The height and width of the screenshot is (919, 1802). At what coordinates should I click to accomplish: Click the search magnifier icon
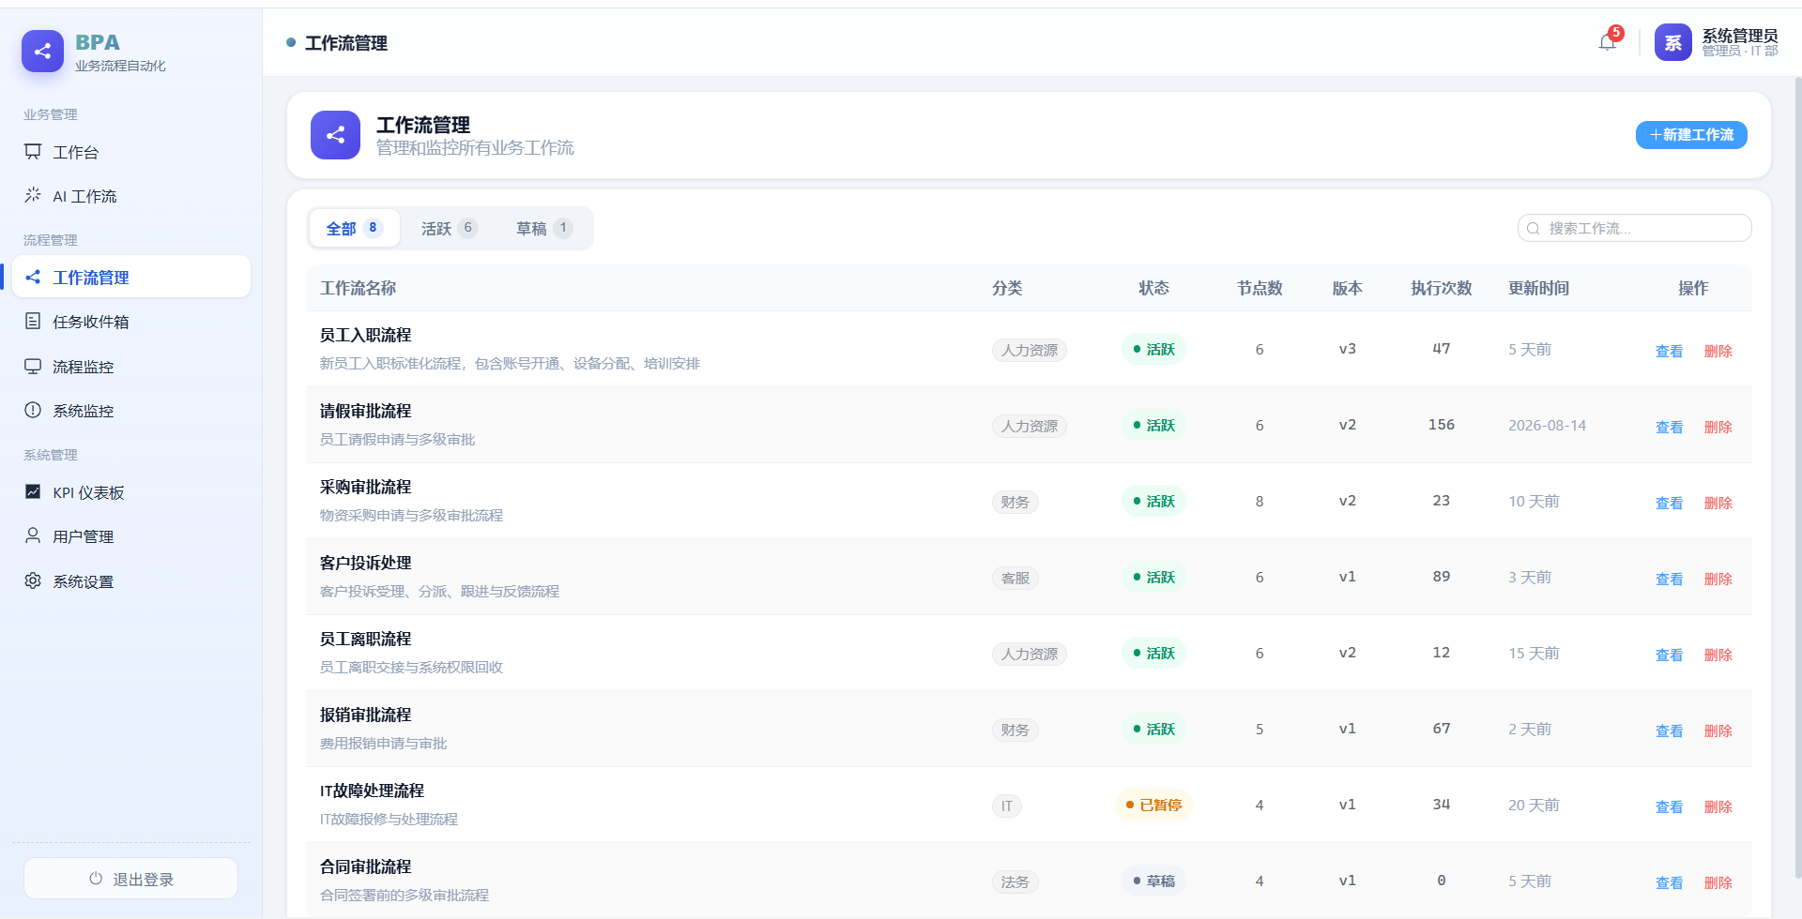[x=1533, y=228]
